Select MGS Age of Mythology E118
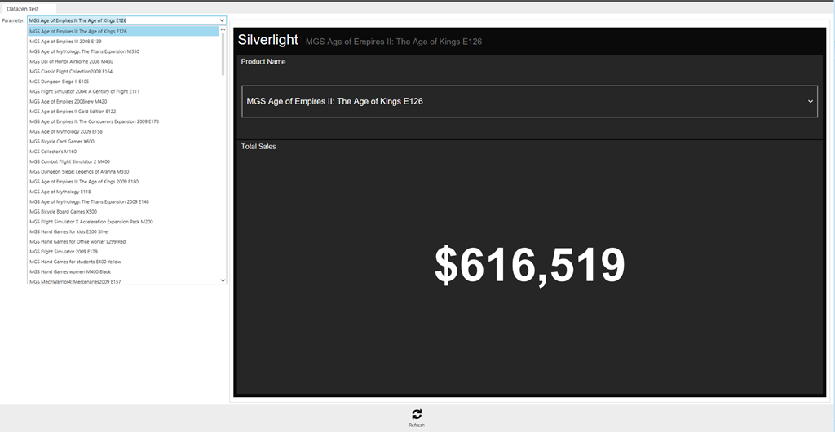 click(60, 192)
